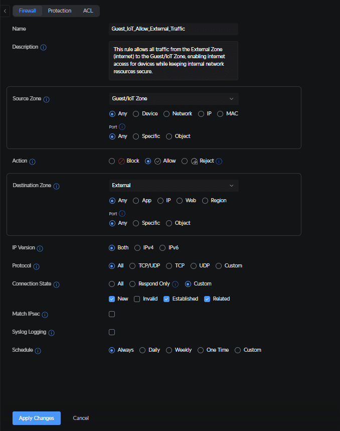Check the Invalid connection state box
The width and height of the screenshot is (340, 431).
coord(137,299)
